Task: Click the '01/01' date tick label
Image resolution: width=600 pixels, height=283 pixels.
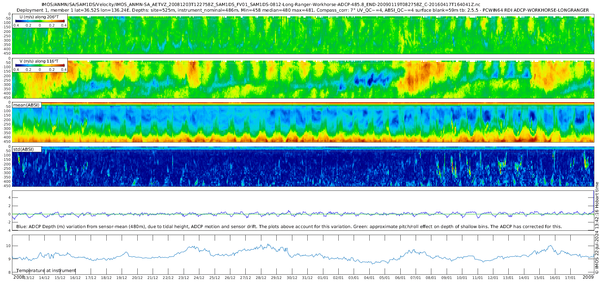Action: tap(323, 278)
